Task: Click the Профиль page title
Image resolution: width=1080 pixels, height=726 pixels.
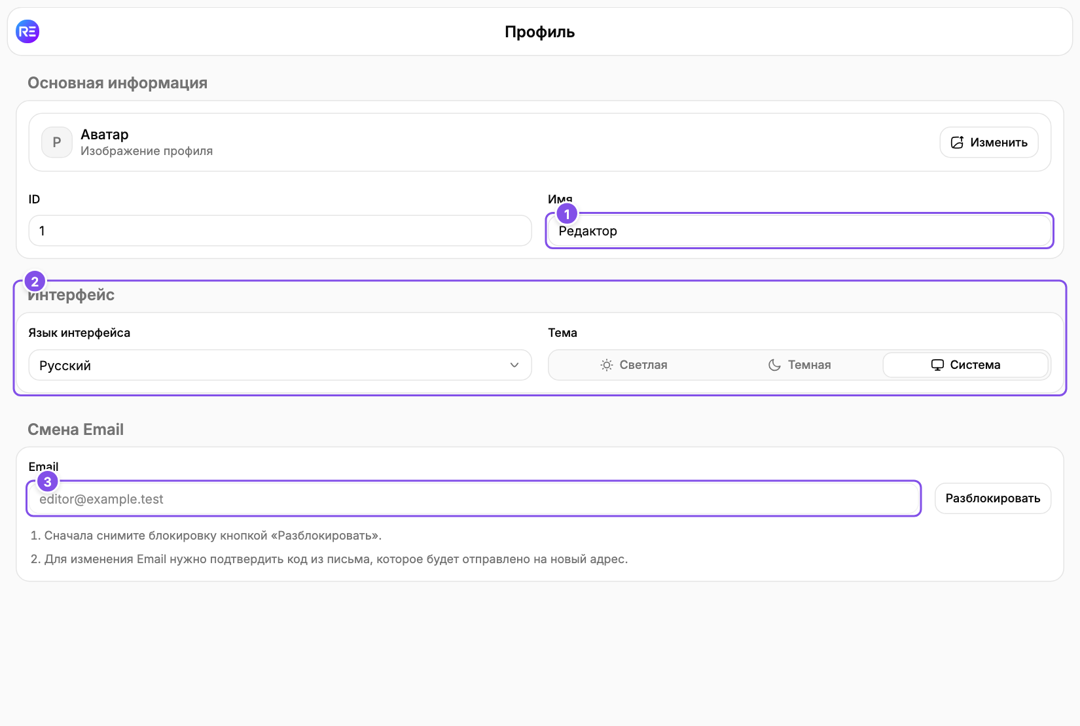Action: (539, 32)
